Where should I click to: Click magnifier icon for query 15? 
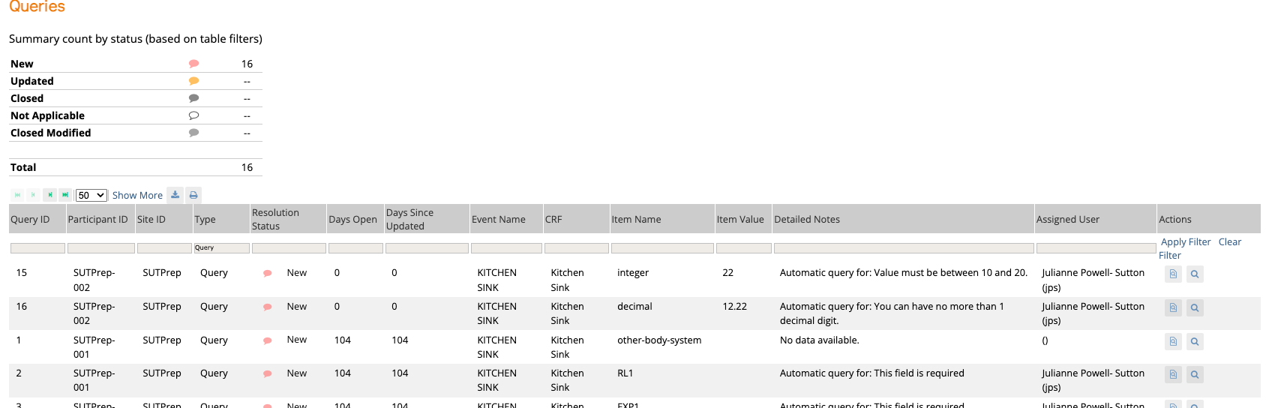tap(1195, 274)
